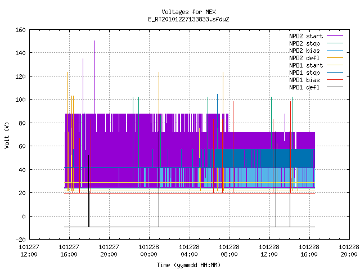Click the 80 y-axis tick label

pos(22,123)
